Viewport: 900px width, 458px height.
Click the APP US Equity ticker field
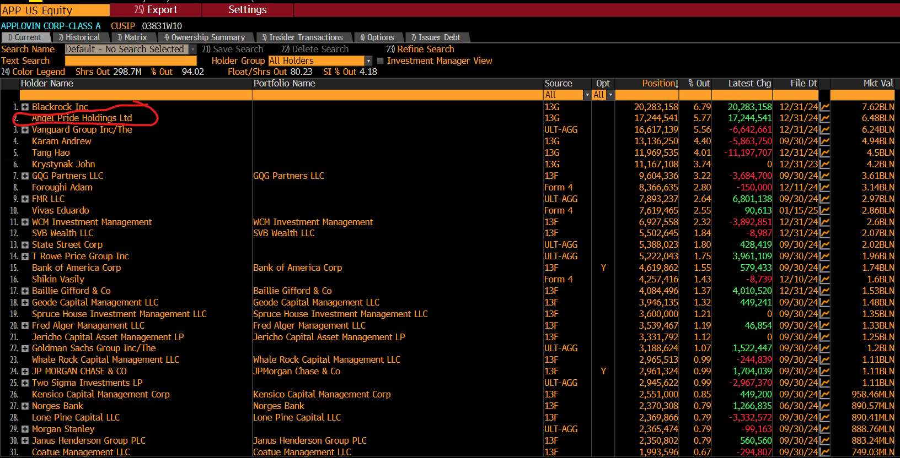point(55,10)
